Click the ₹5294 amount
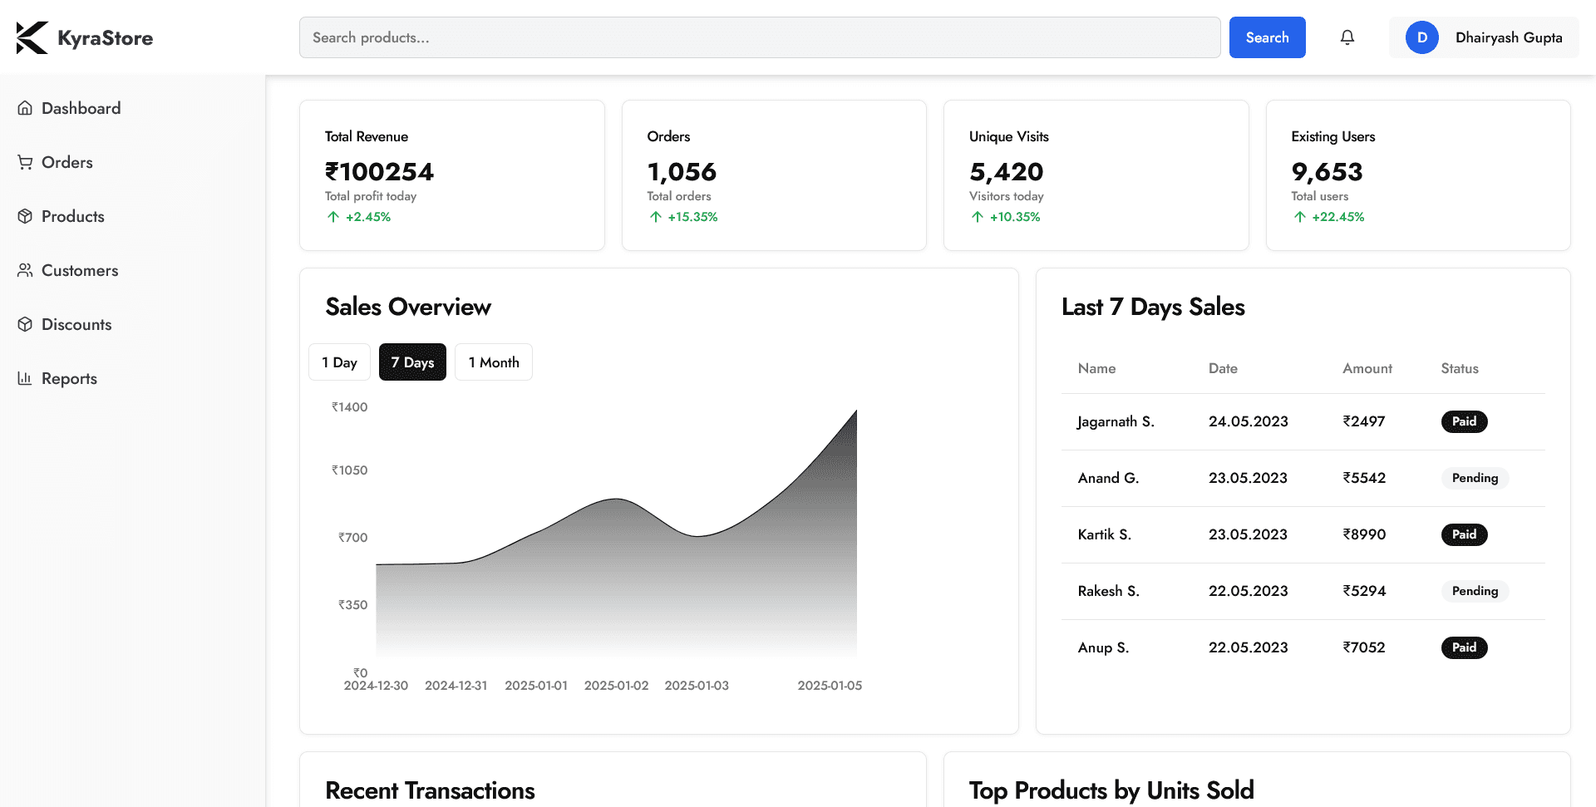Viewport: 1596px width, 807px height. pyautogui.click(x=1364, y=591)
